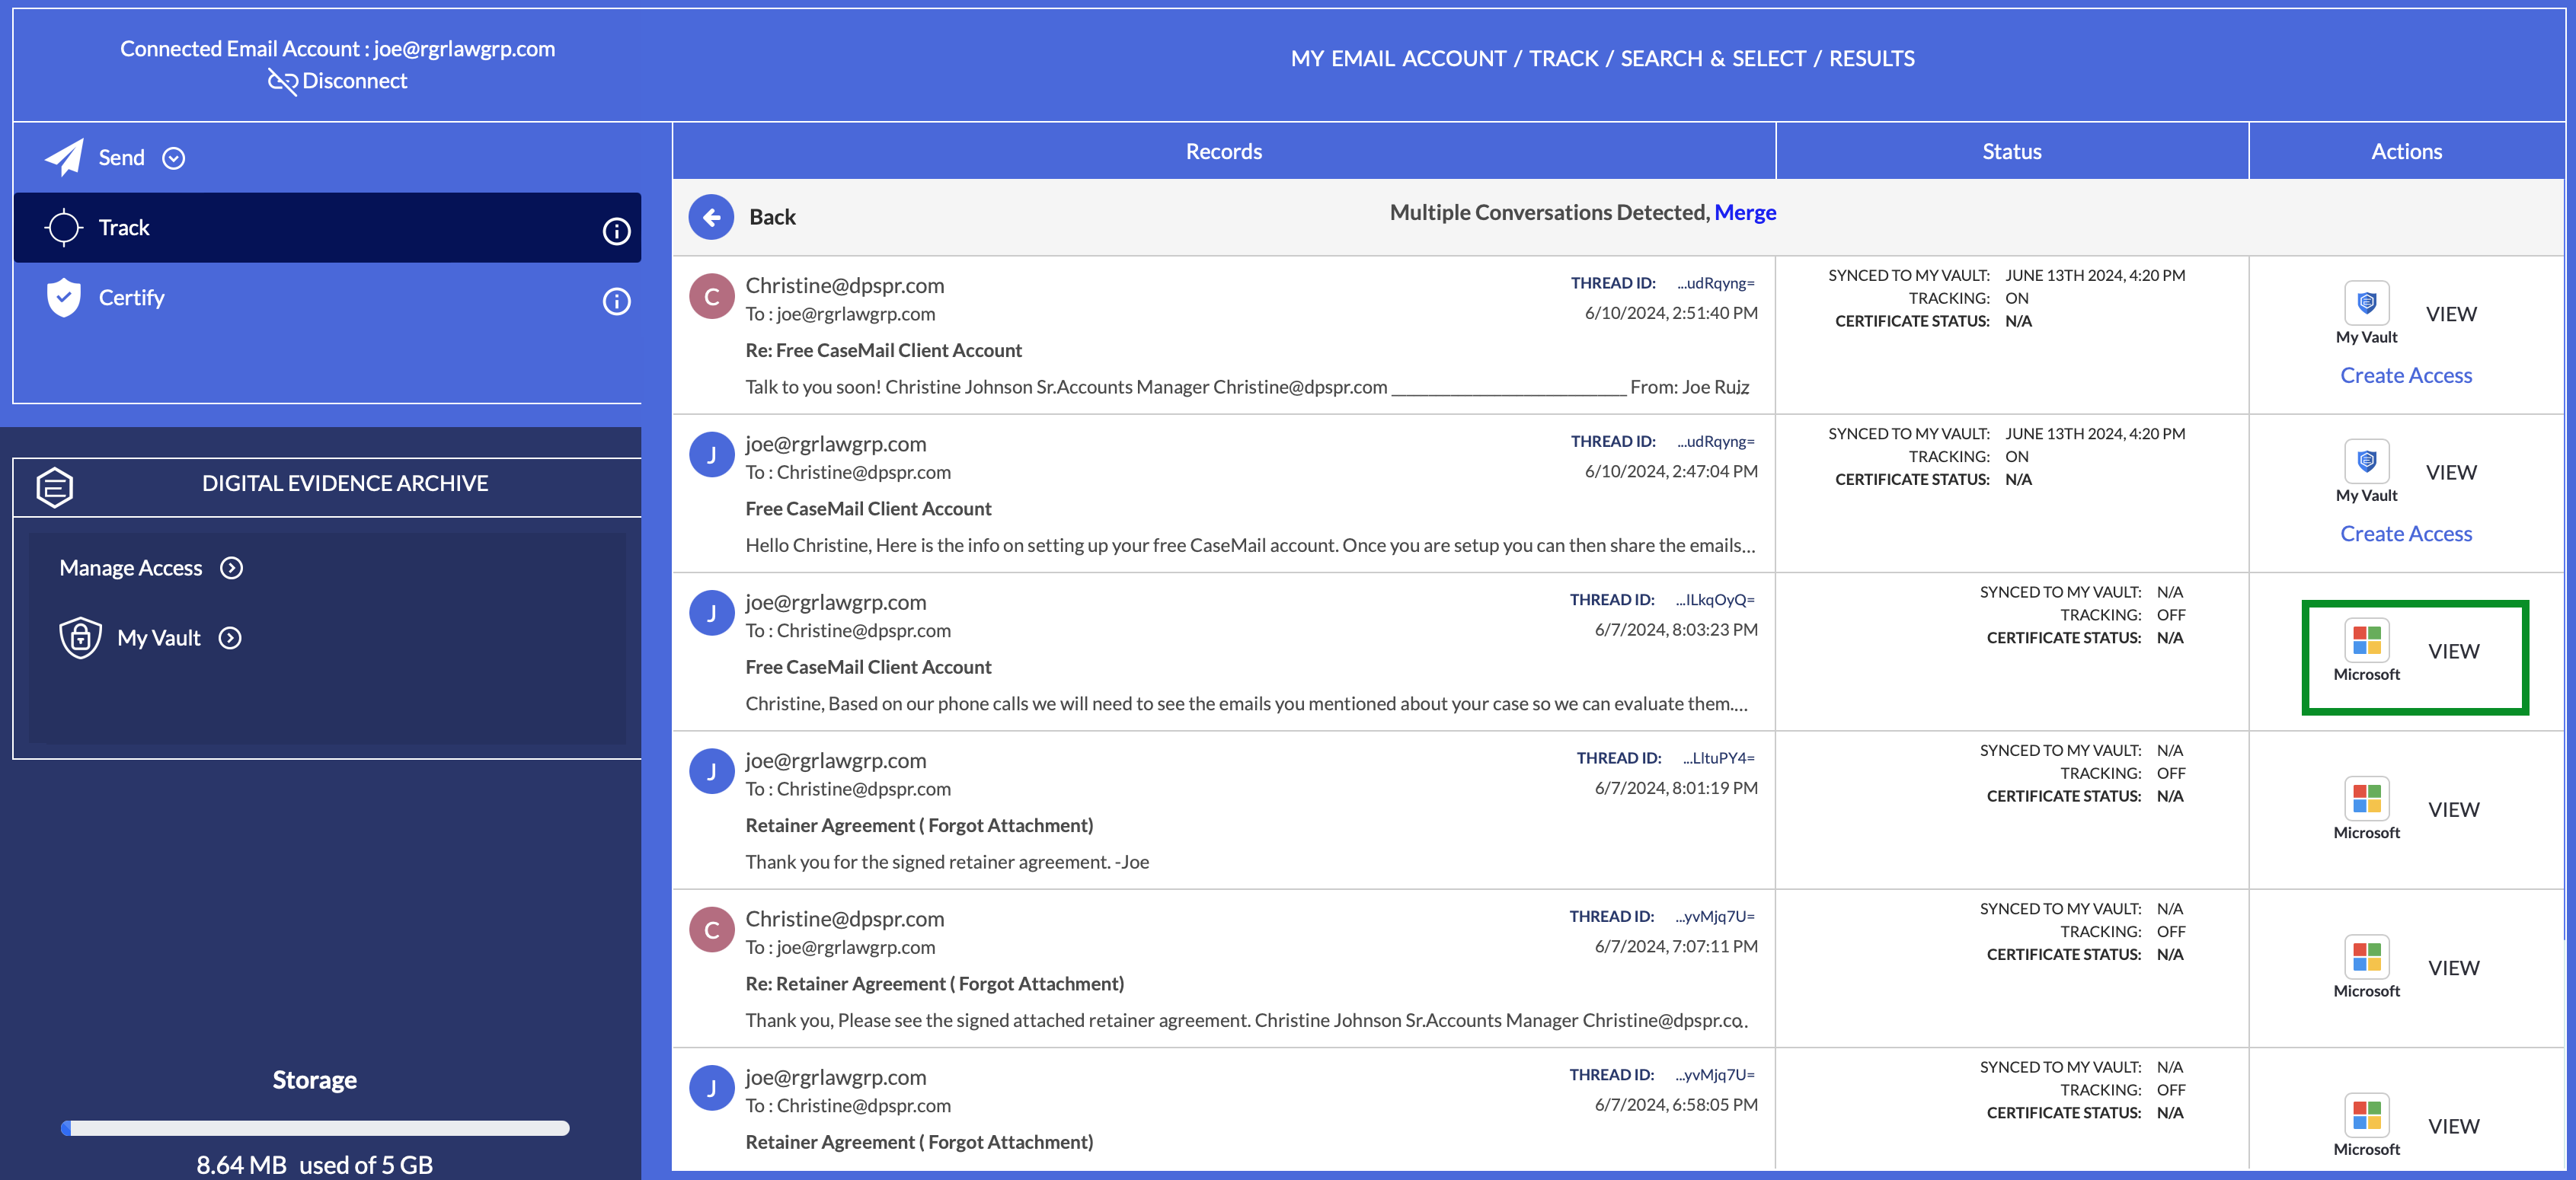
Task: Click the results breadcrumb path heading
Action: [1602, 58]
